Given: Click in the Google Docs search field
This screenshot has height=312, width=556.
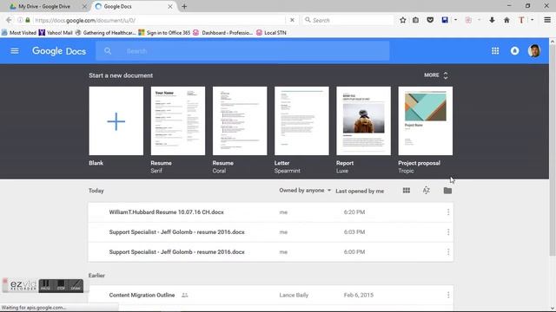Looking at the screenshot, I should pos(242,51).
